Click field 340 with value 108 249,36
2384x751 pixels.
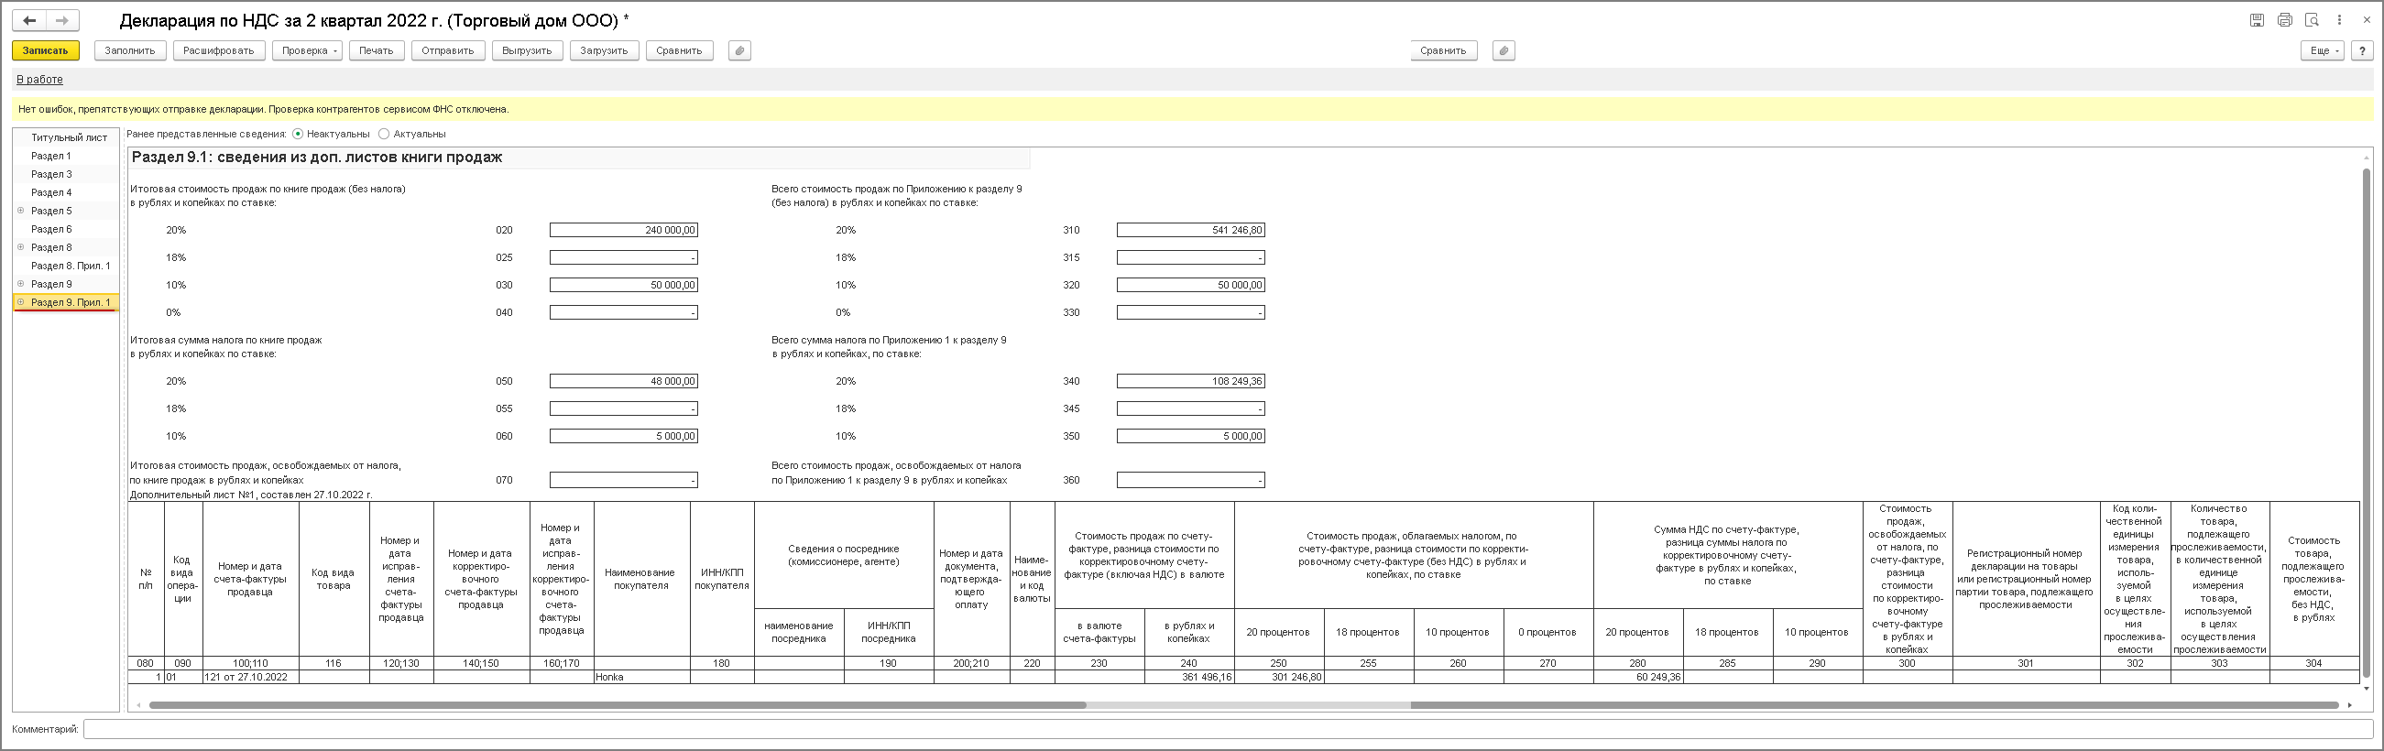click(1191, 381)
